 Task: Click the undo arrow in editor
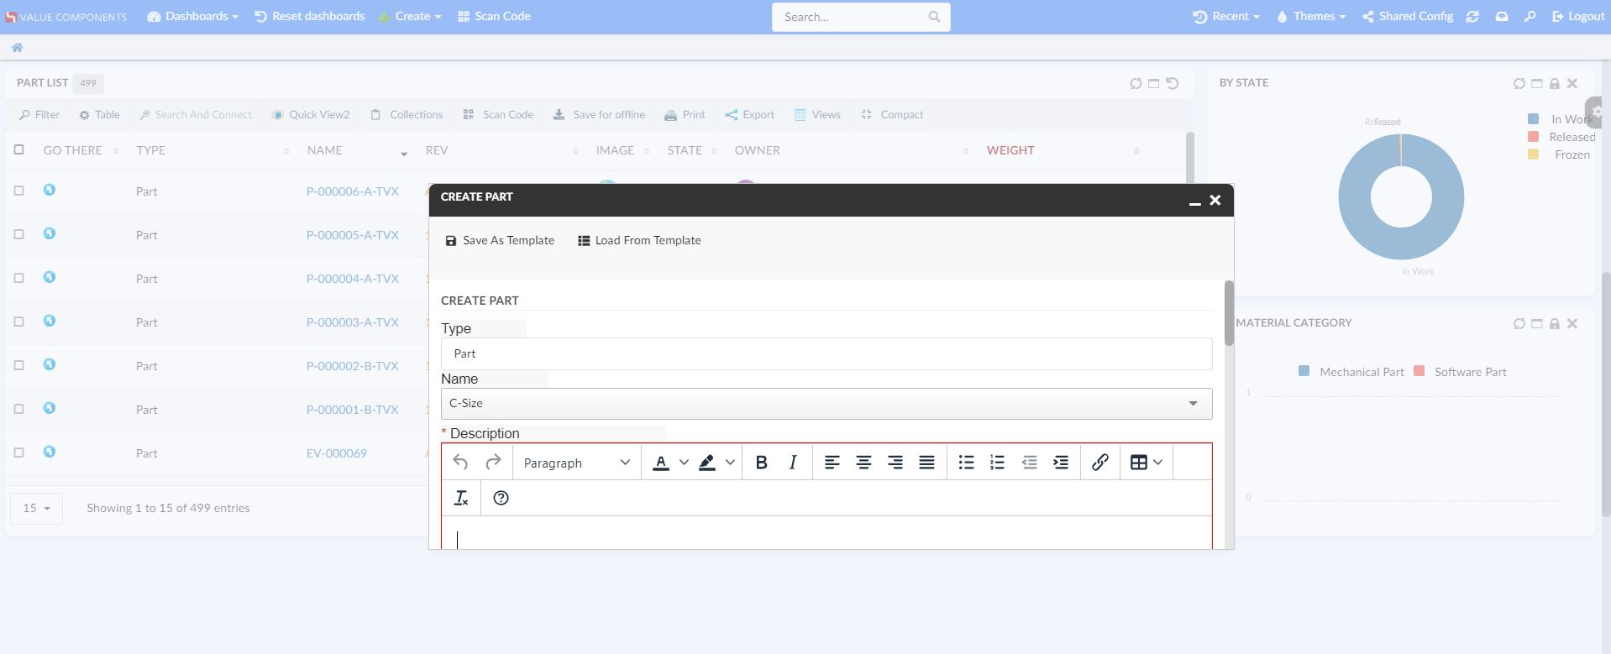460,463
